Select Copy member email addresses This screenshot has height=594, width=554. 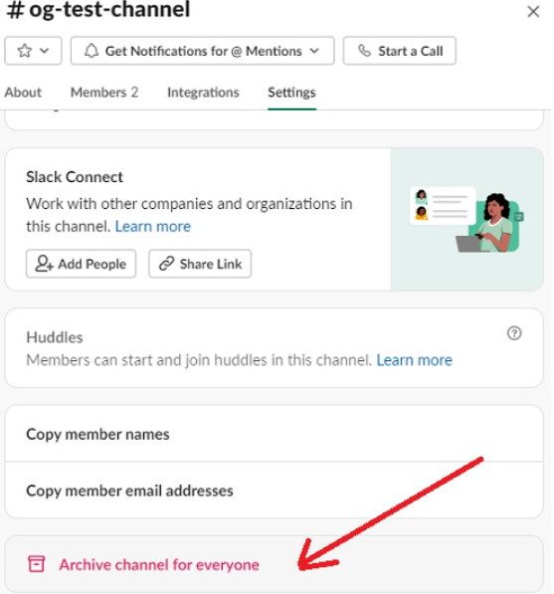pos(275,491)
